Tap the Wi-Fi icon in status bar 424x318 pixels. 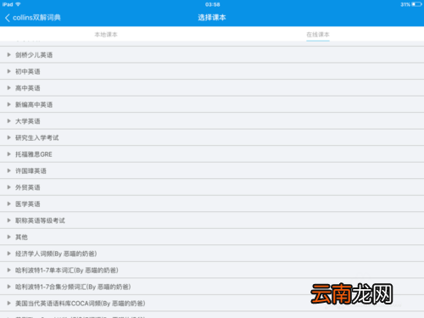[18, 4]
